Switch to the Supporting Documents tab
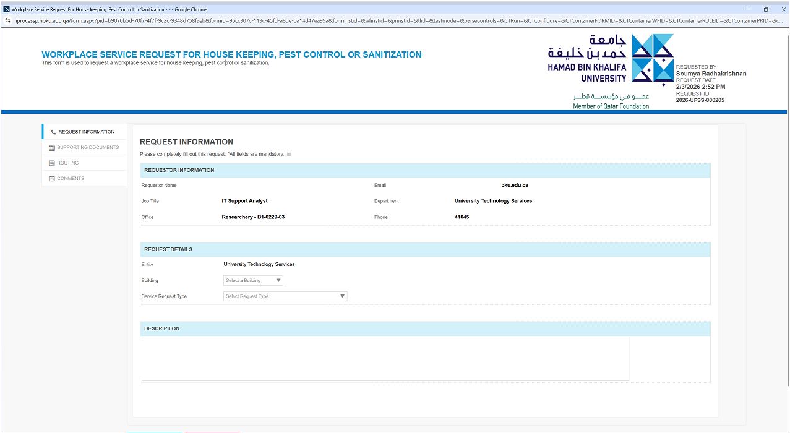The height and width of the screenshot is (433, 790). (87, 147)
